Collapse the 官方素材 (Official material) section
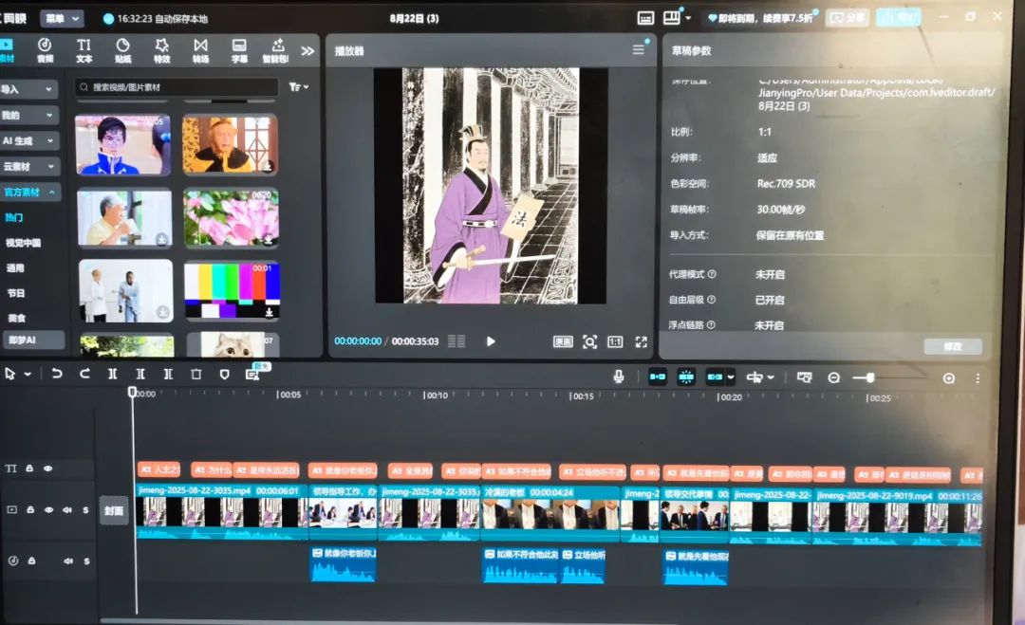This screenshot has width=1025, height=625. coord(30,192)
